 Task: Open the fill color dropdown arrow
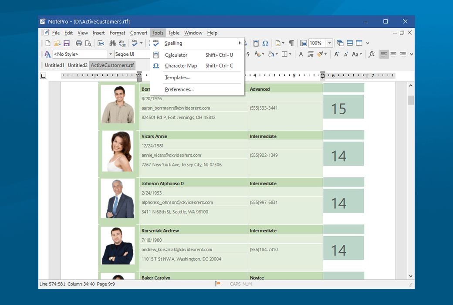277,54
